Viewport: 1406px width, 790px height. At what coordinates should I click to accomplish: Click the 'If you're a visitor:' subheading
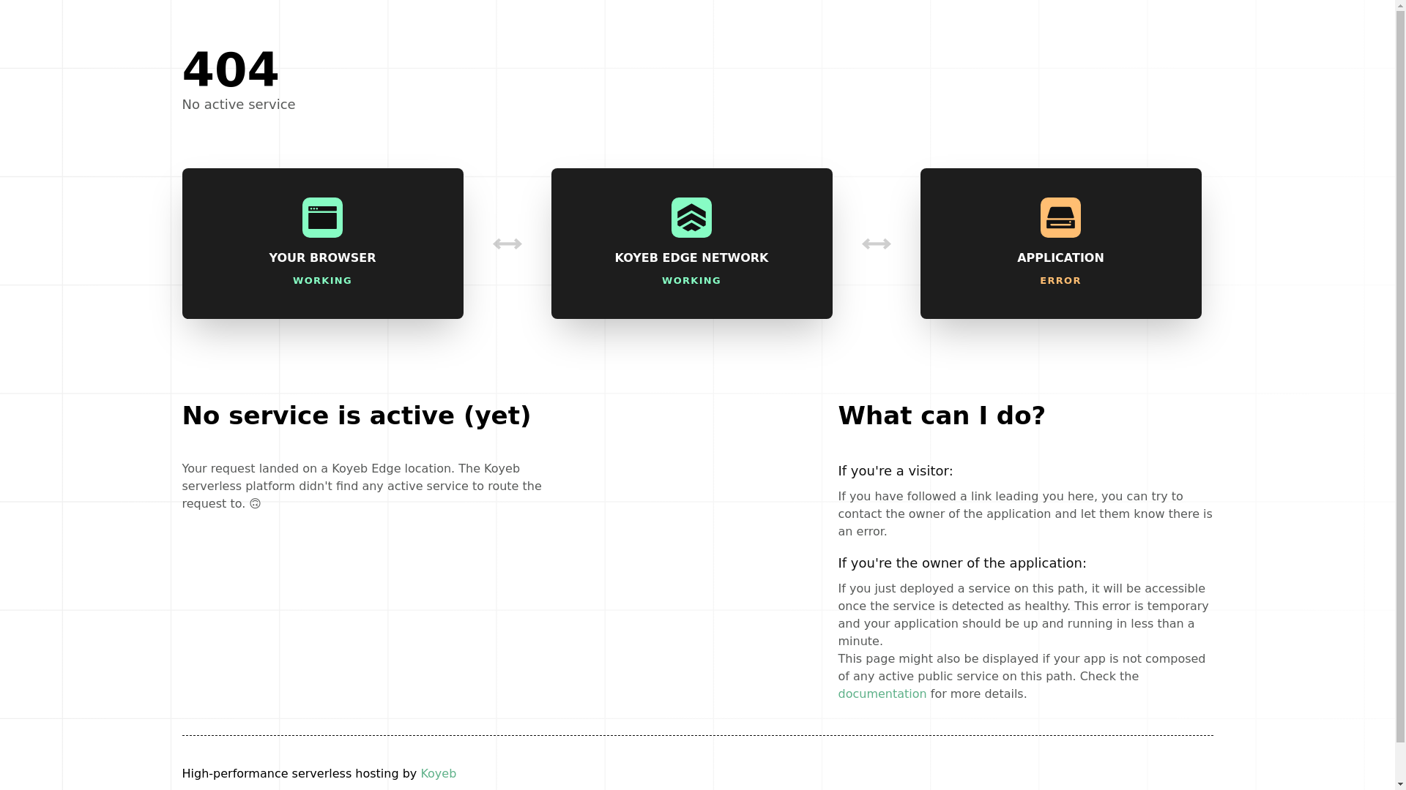point(895,471)
